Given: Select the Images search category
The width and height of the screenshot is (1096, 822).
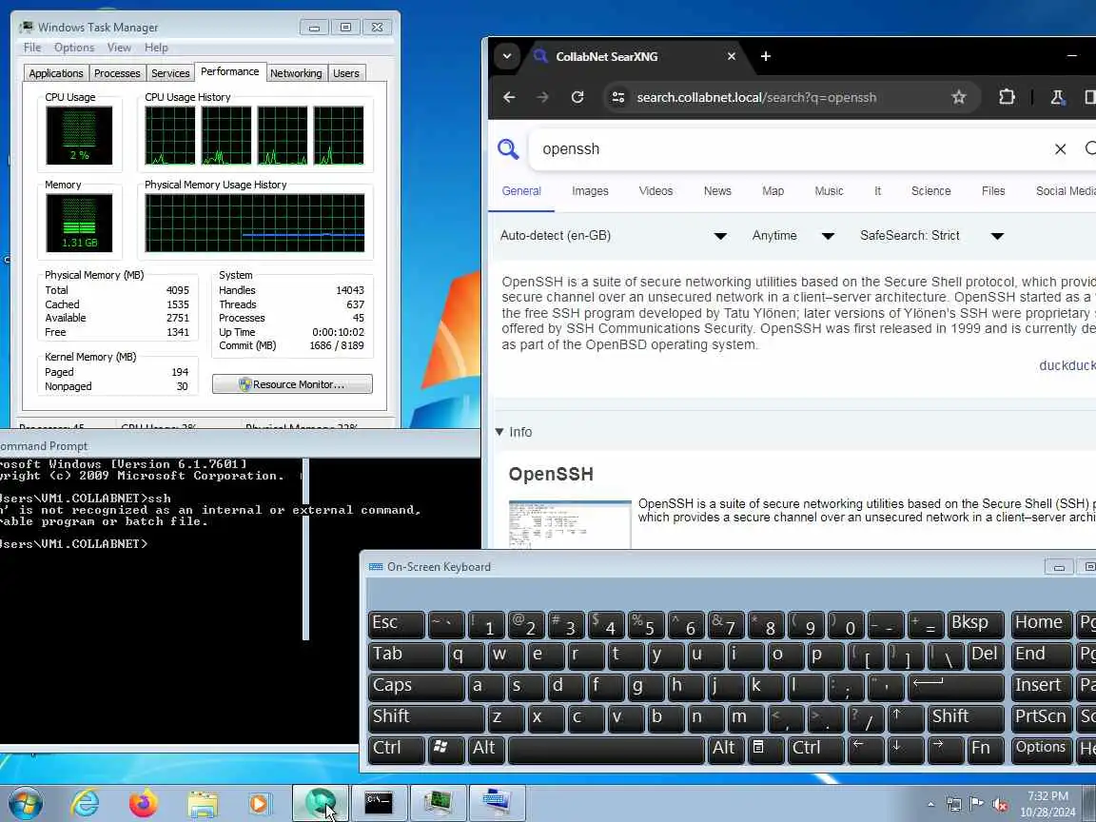Looking at the screenshot, I should pyautogui.click(x=590, y=191).
